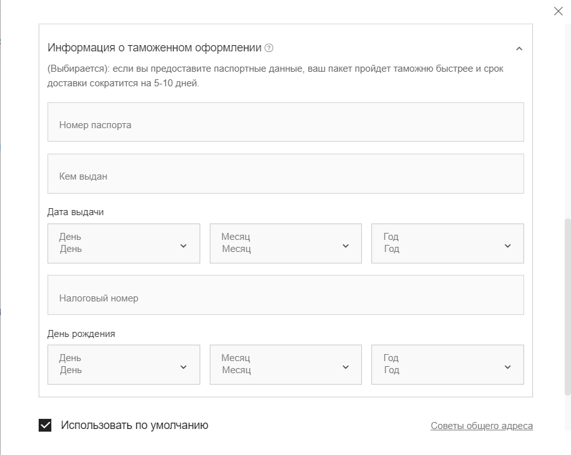The height and width of the screenshot is (455, 571).
Task: Close the address dialog with X
Action: click(x=558, y=11)
